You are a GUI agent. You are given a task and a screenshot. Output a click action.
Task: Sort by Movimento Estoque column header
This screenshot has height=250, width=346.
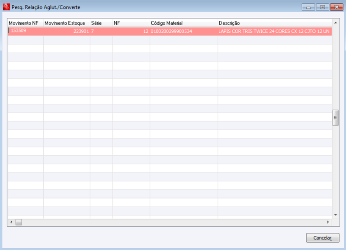(x=67, y=23)
